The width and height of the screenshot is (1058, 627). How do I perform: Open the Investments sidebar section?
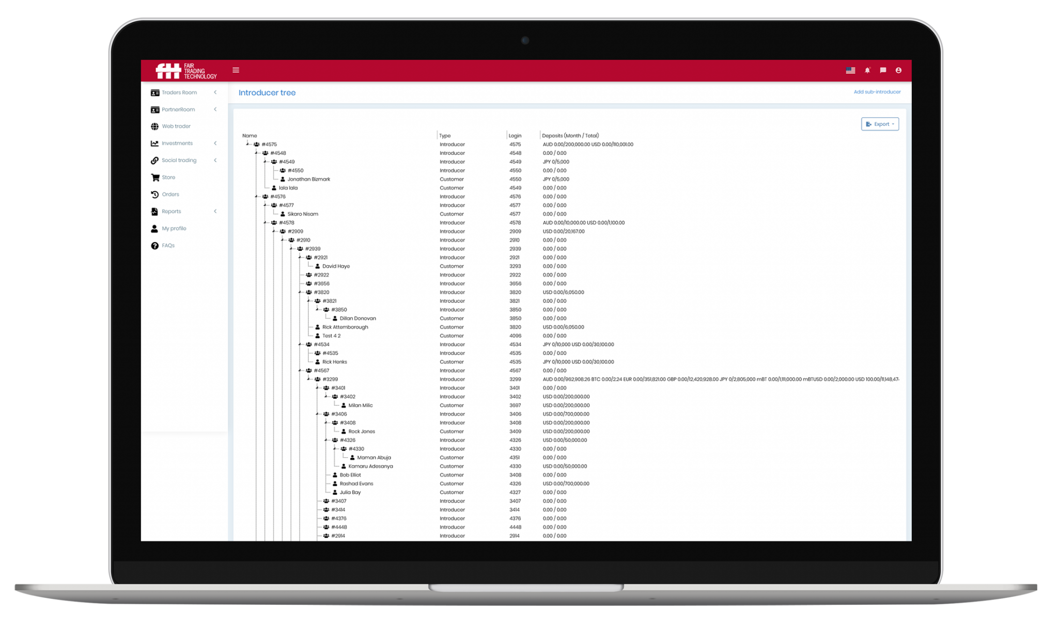pos(184,142)
